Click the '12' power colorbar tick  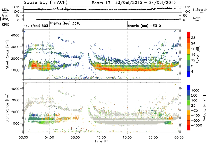click(x=193, y=60)
